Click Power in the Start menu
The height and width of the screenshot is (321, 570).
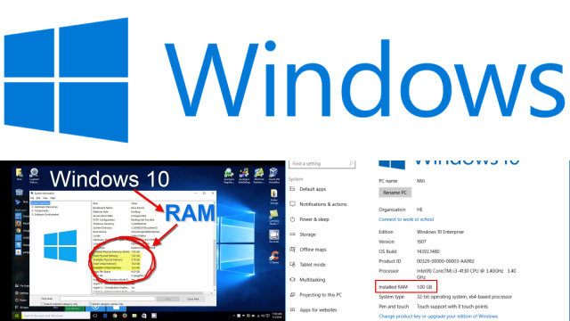21,300
